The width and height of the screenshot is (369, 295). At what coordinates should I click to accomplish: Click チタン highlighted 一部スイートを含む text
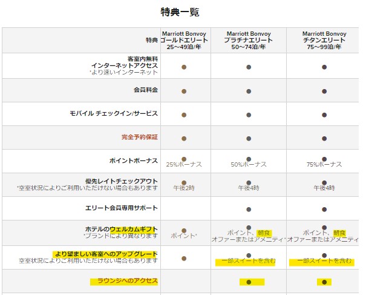click(x=324, y=260)
